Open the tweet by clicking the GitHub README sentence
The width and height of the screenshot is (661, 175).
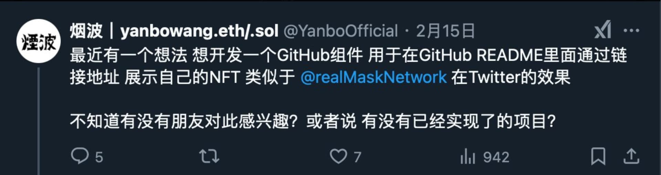[x=348, y=55]
